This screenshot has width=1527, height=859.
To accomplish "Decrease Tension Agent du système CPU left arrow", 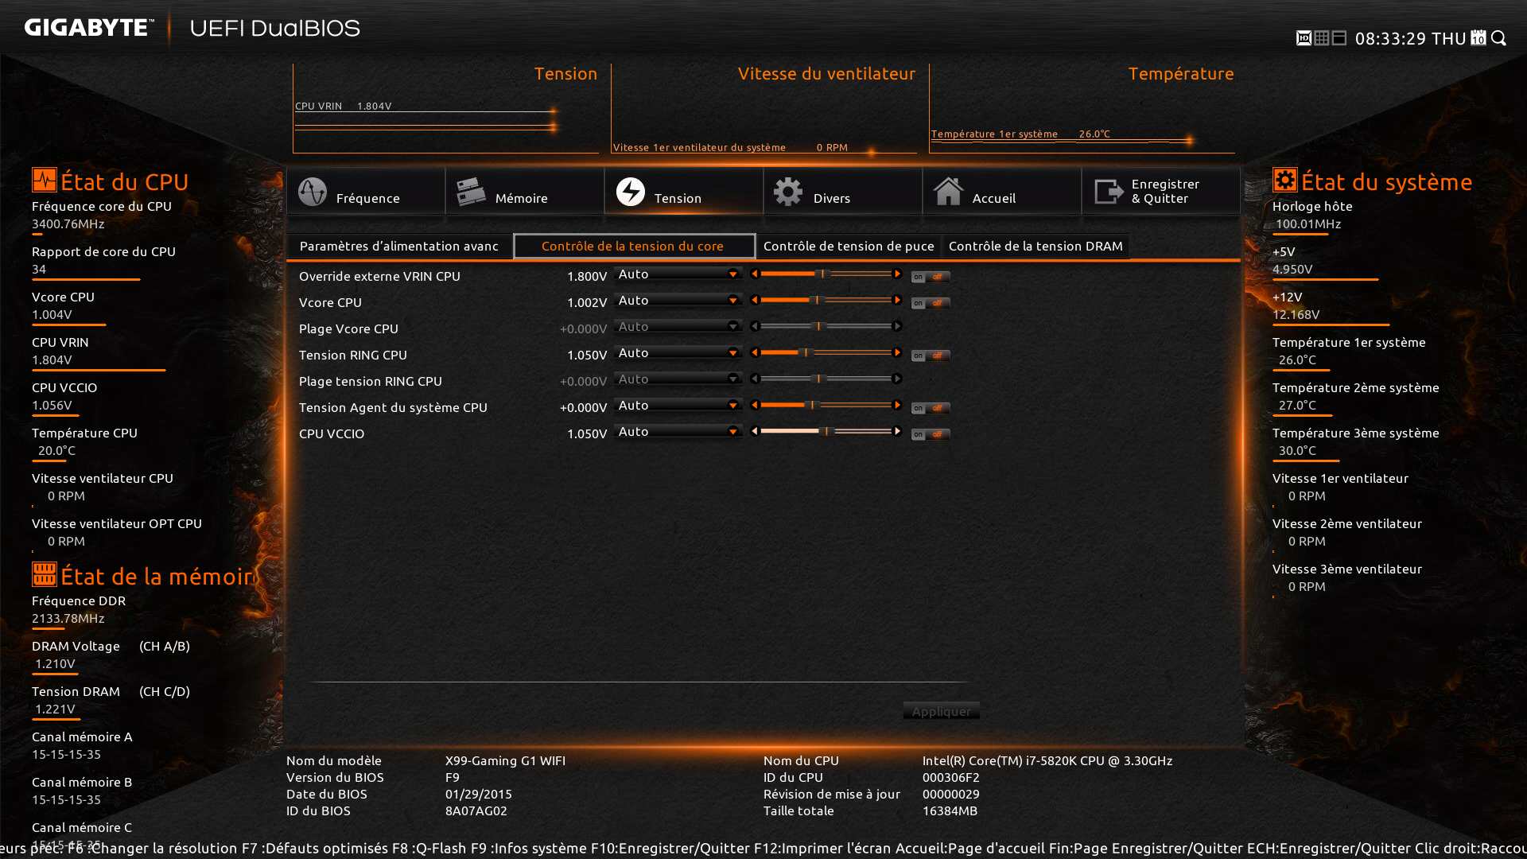I will 755,405.
